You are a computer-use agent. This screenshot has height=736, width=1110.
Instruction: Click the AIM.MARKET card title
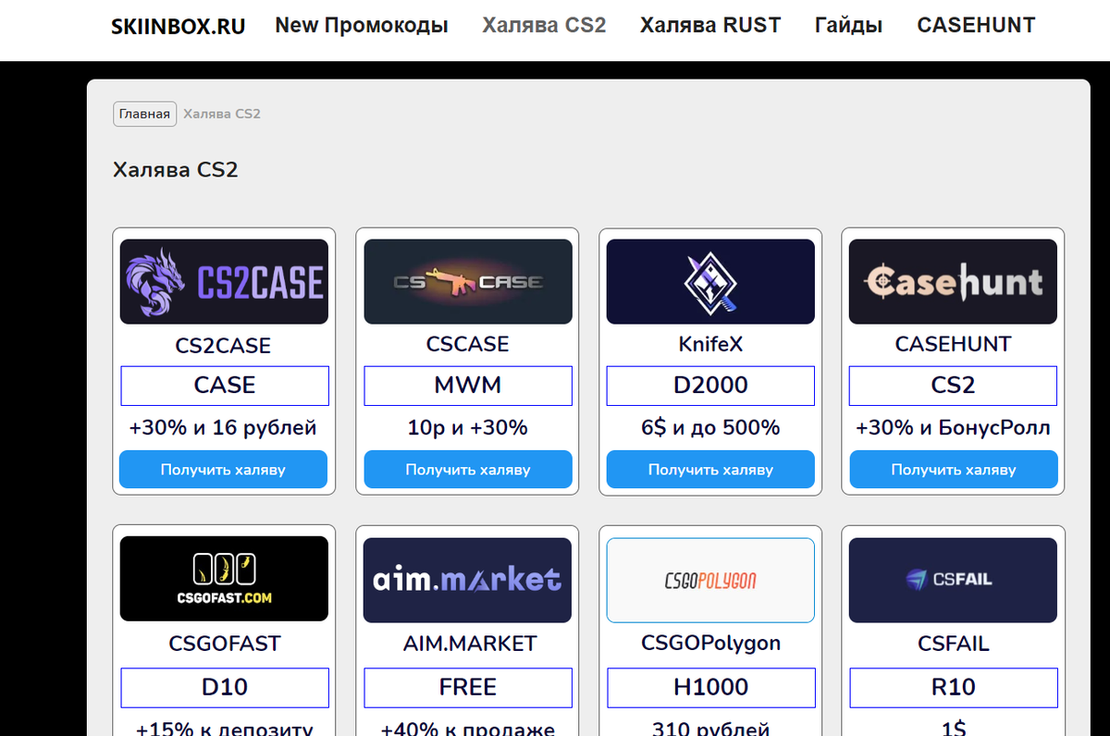click(468, 644)
